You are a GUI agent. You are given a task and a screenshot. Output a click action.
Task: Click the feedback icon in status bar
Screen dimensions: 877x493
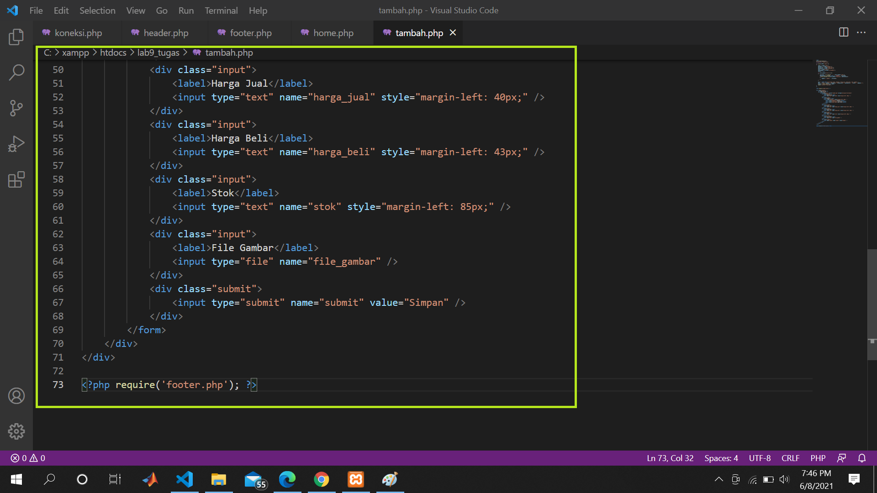(841, 458)
